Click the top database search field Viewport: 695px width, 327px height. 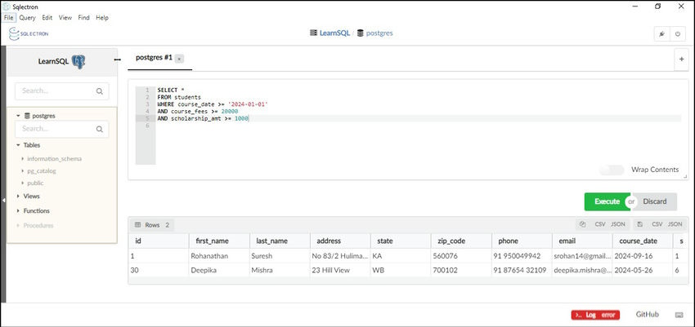(x=61, y=91)
